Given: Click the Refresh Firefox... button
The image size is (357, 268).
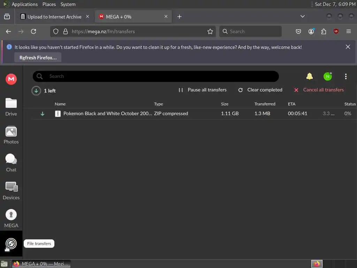Looking at the screenshot, I should coord(38,58).
